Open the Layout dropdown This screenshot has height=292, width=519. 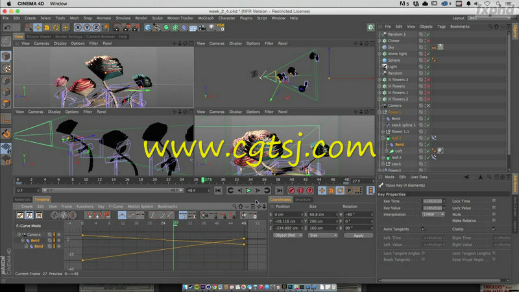tap(489, 18)
